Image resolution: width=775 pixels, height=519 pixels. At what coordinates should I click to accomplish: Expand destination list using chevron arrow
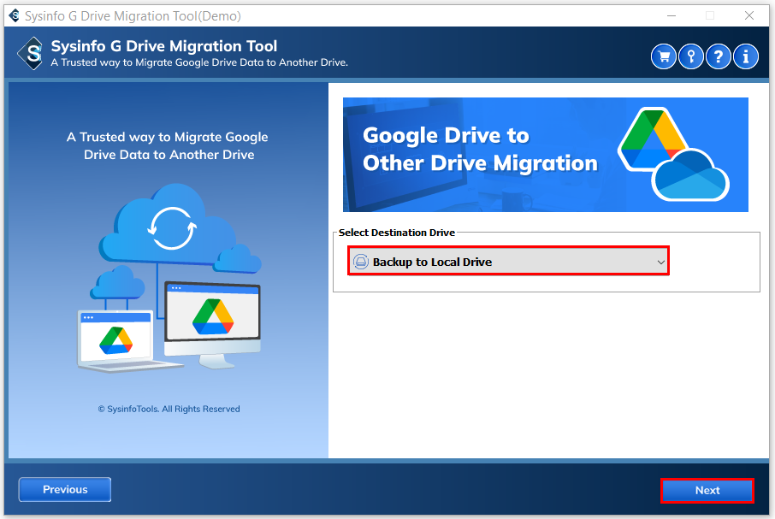tap(661, 262)
